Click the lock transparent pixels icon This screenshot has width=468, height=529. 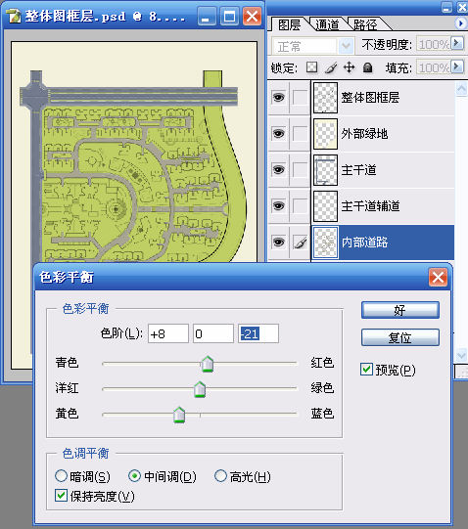(x=311, y=67)
